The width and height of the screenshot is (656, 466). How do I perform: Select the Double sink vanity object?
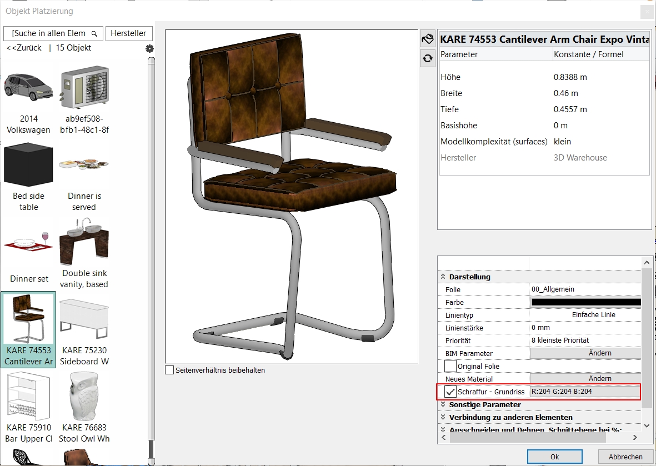[84, 253]
